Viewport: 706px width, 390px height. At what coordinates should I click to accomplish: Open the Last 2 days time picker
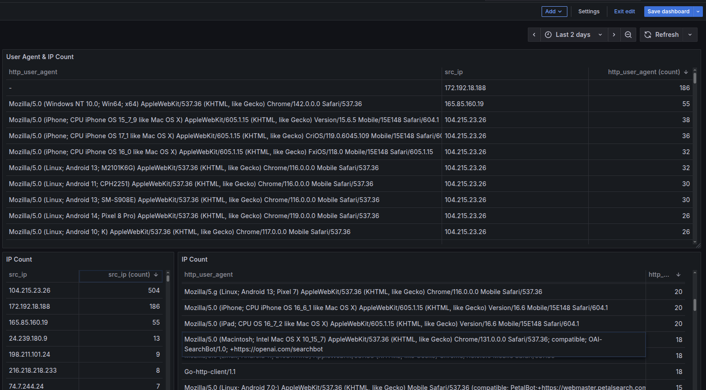573,35
